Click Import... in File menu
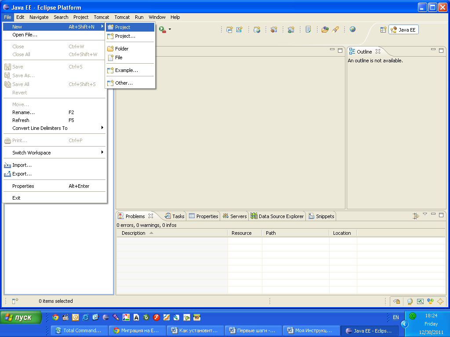The height and width of the screenshot is (337, 450). 54,165
